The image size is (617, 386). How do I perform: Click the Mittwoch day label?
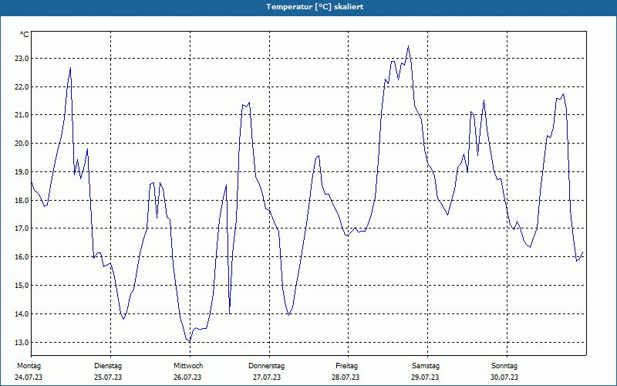tap(188, 366)
